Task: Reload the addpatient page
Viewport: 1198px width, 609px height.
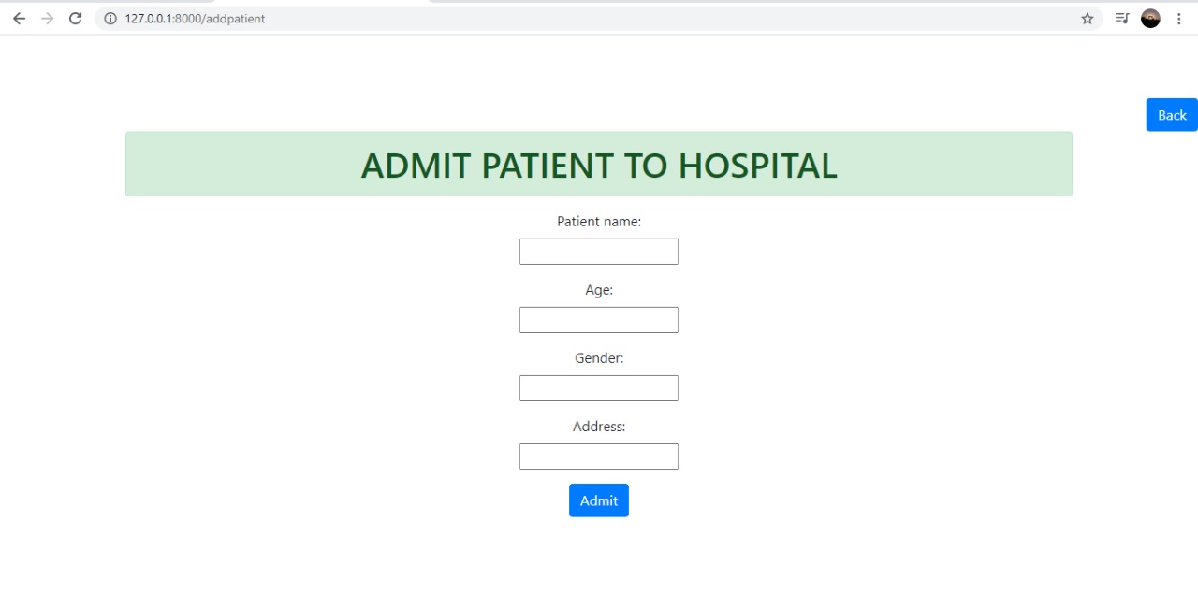Action: (75, 18)
